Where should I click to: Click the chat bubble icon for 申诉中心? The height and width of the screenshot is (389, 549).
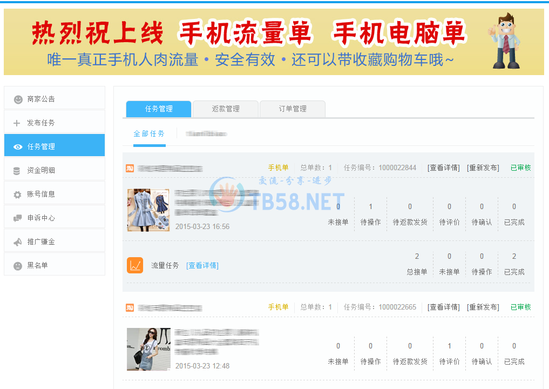18,218
